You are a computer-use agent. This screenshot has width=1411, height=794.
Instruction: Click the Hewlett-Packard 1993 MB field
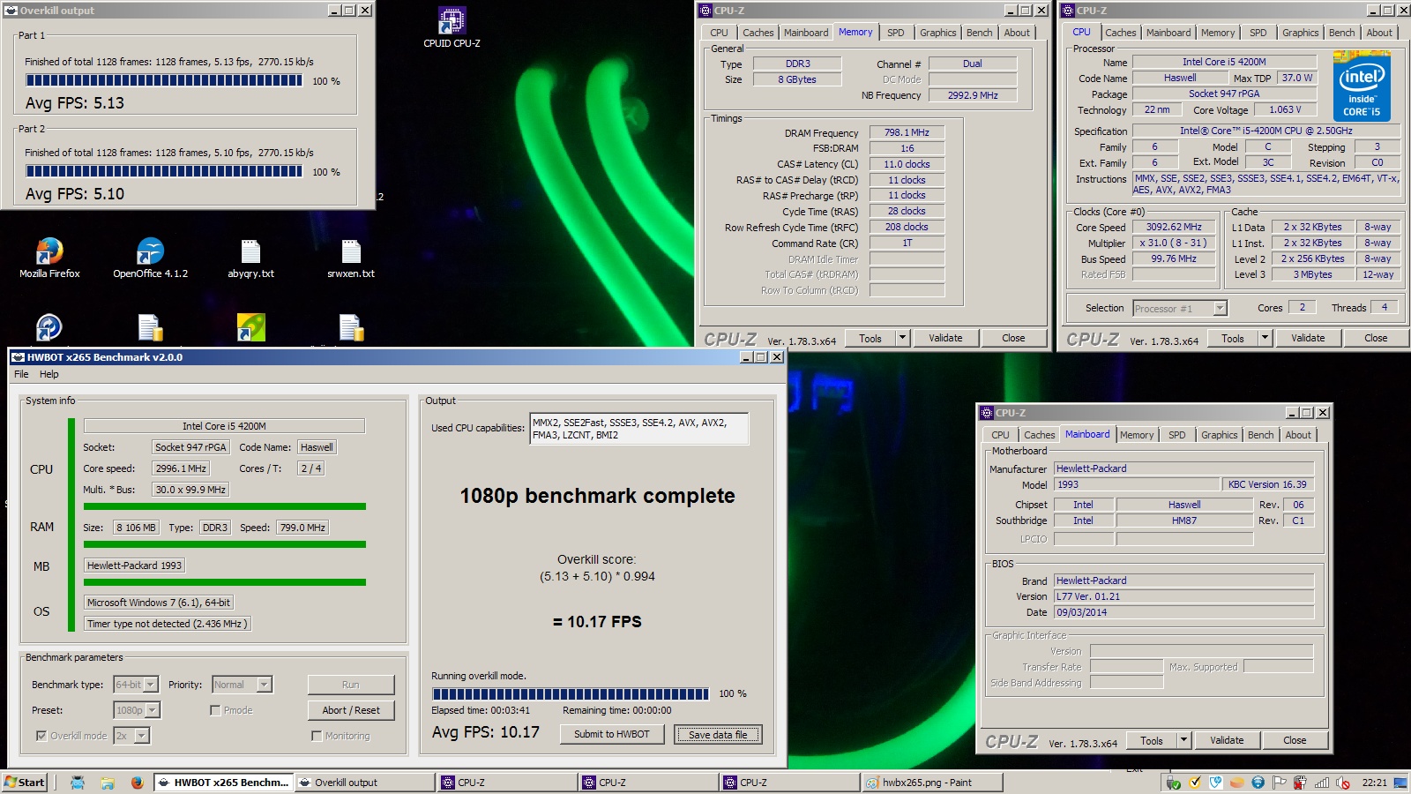(x=134, y=566)
